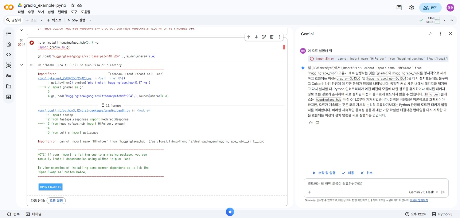Open the secrets key sidebar icon

coord(9,76)
